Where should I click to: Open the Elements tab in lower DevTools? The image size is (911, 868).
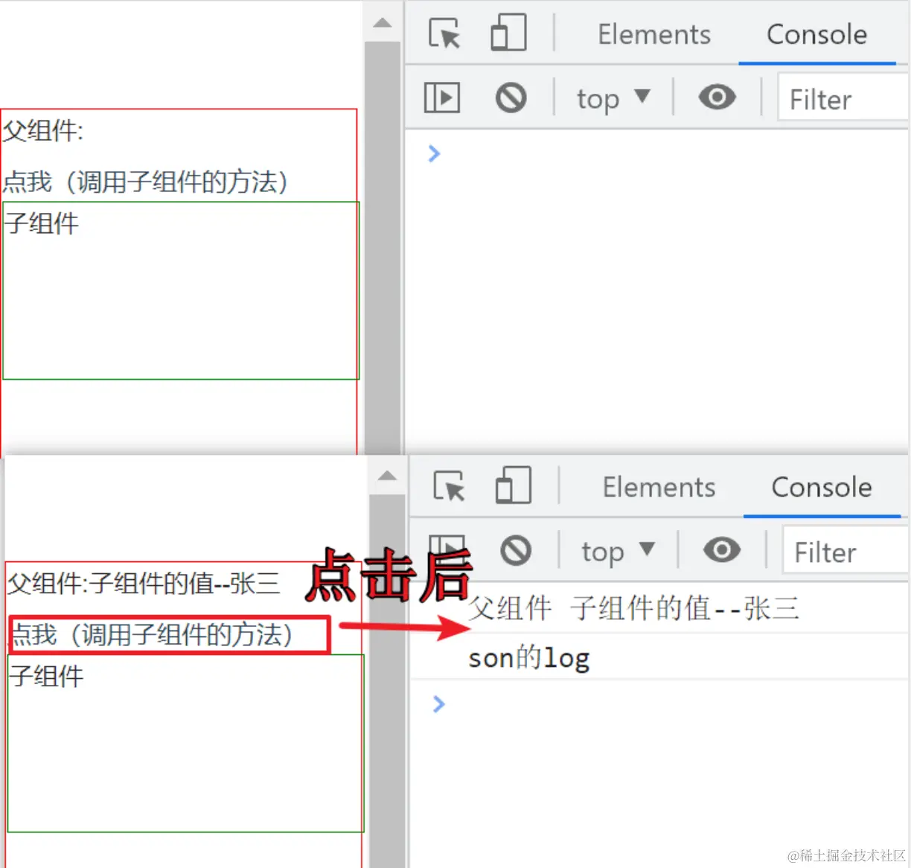coord(659,487)
